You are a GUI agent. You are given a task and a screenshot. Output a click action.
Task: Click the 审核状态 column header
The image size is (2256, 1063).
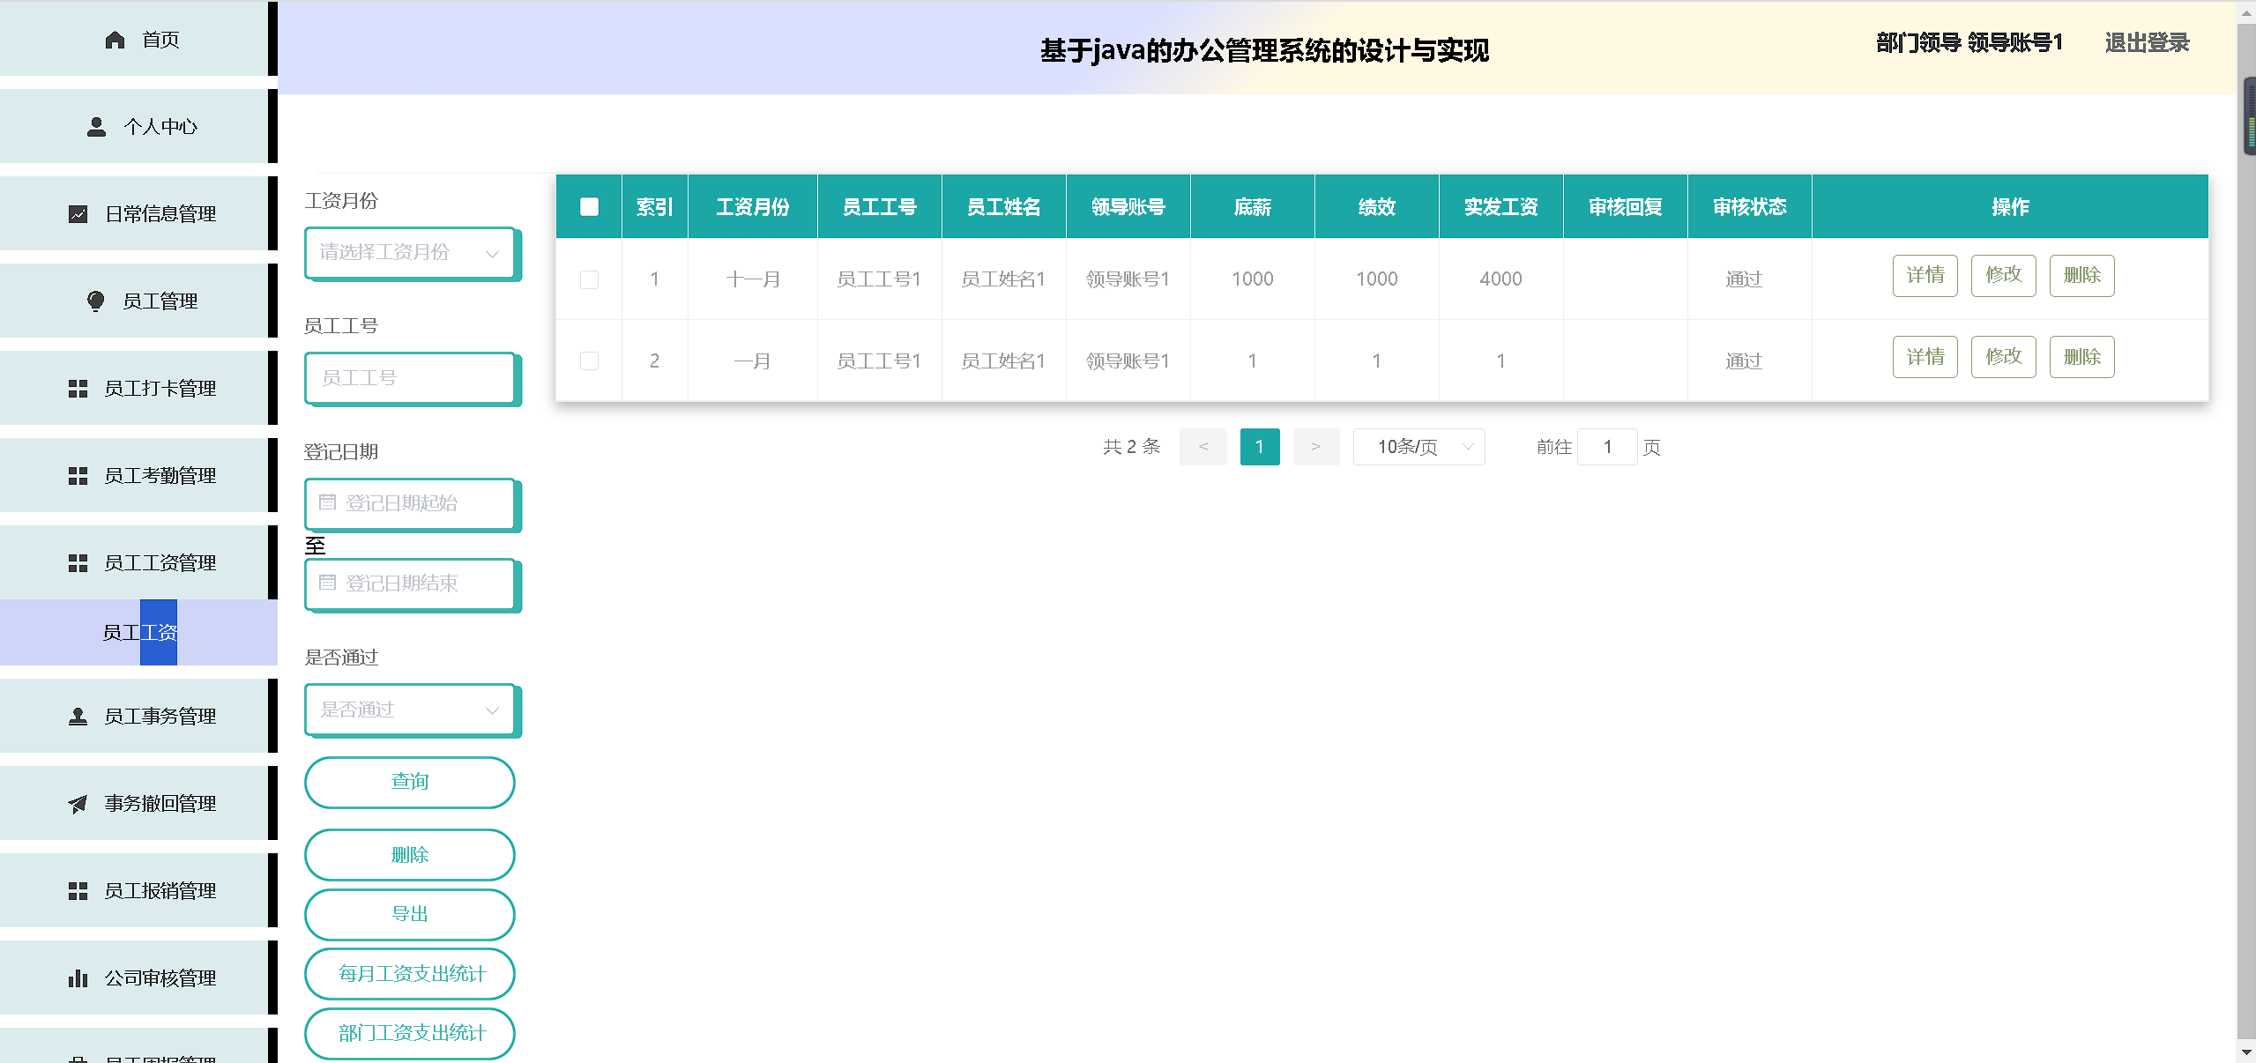[1750, 207]
